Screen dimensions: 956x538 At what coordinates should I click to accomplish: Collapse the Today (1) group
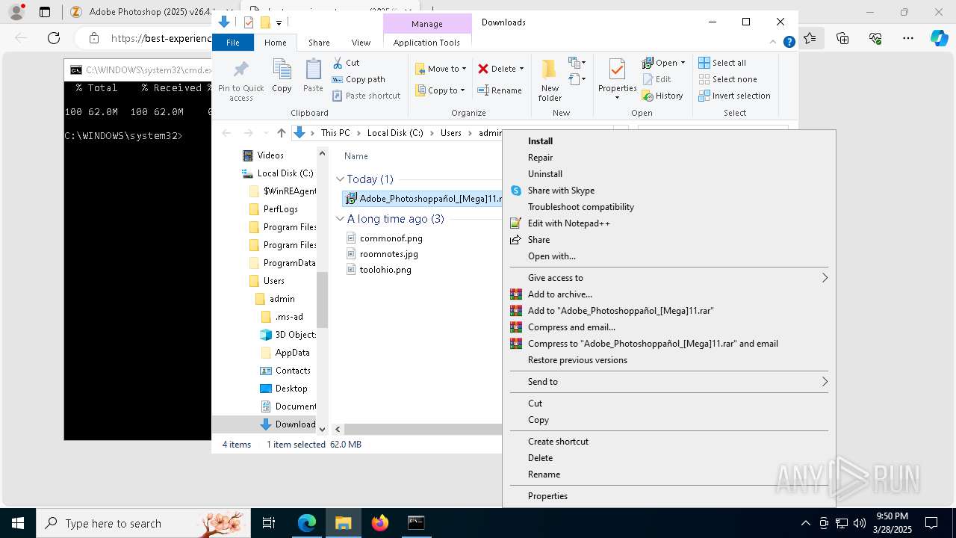tap(340, 179)
